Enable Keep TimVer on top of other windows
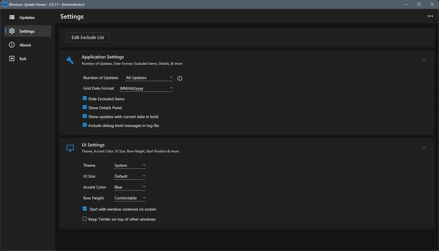This screenshot has width=439, height=251. tap(85, 219)
